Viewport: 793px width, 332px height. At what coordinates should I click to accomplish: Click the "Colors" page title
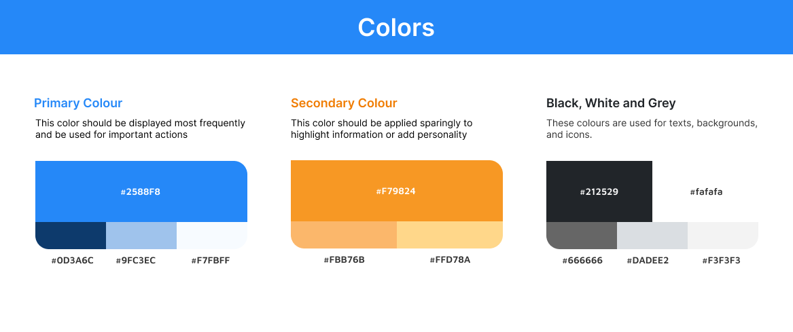tap(396, 27)
